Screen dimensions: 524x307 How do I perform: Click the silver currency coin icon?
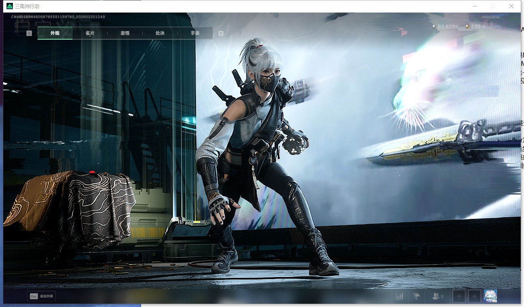click(434, 27)
